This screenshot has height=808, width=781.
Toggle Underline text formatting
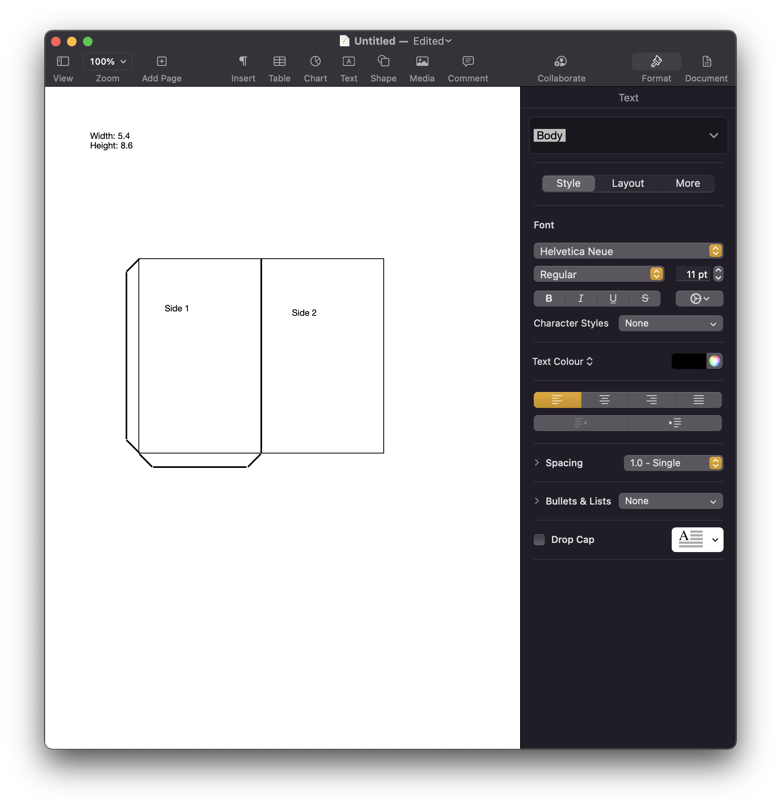(612, 299)
